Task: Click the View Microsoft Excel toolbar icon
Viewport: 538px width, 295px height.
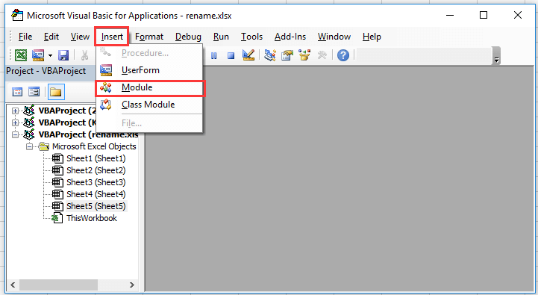Action: 21,55
